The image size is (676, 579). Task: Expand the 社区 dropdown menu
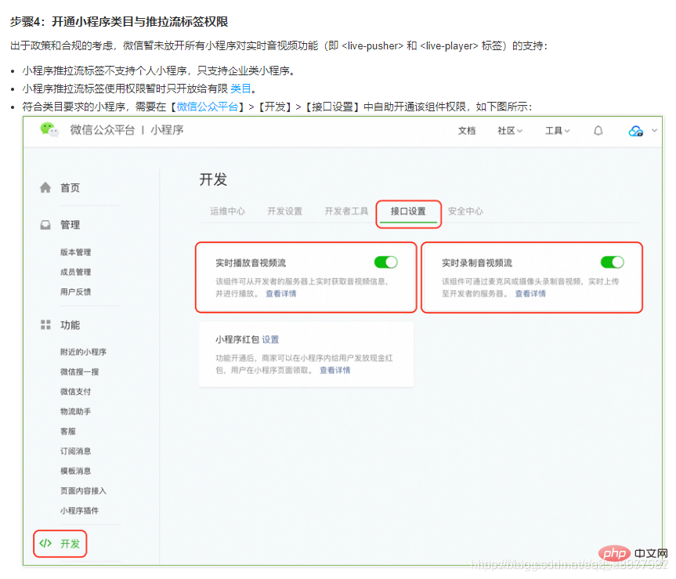pyautogui.click(x=510, y=131)
